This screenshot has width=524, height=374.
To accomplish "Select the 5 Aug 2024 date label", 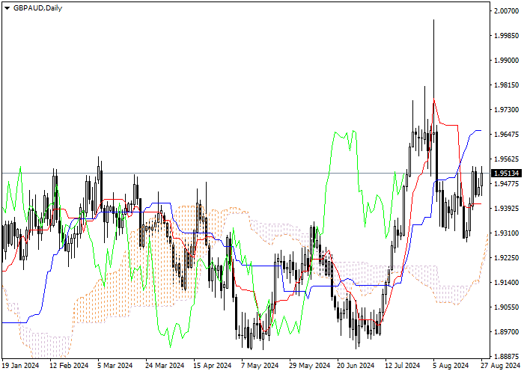I will point(451,366).
